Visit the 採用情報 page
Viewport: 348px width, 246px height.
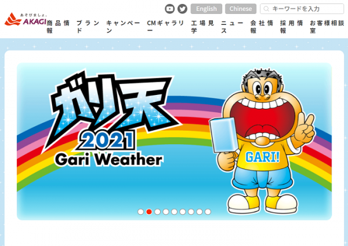[x=291, y=27]
